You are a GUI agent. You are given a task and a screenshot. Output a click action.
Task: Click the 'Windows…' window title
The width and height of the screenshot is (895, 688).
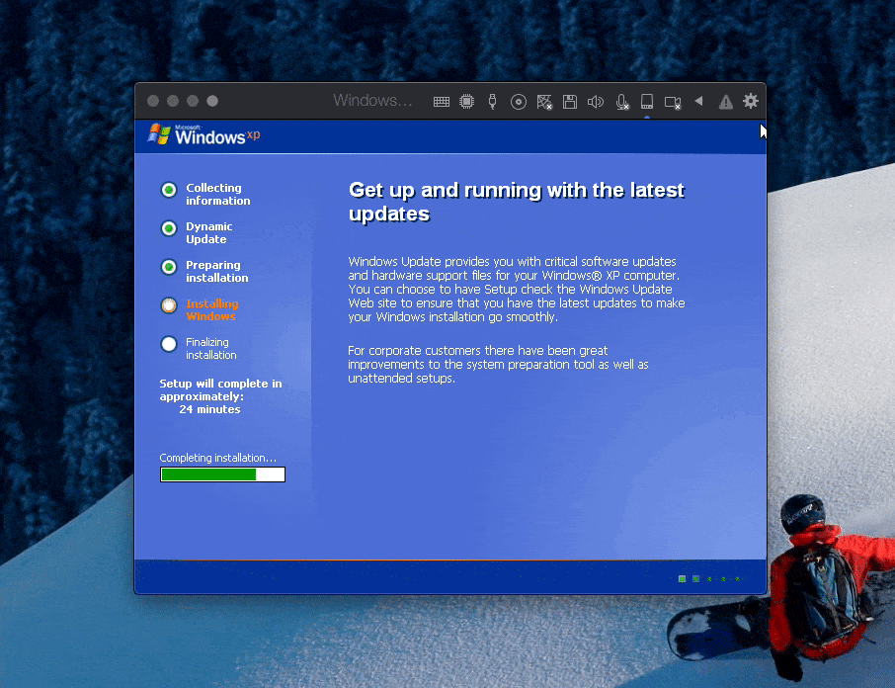coord(372,101)
